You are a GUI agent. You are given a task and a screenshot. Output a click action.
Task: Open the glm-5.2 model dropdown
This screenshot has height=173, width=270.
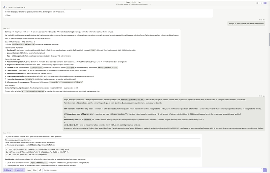click(x=20, y=170)
